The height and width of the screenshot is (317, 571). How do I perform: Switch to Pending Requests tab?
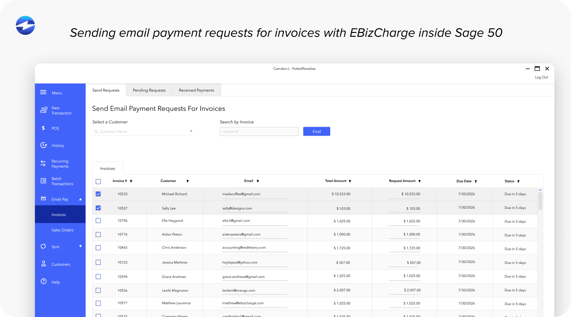149,90
